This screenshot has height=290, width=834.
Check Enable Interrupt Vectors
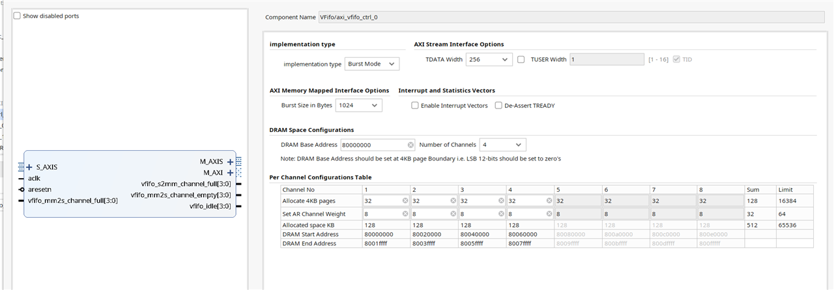[415, 105]
